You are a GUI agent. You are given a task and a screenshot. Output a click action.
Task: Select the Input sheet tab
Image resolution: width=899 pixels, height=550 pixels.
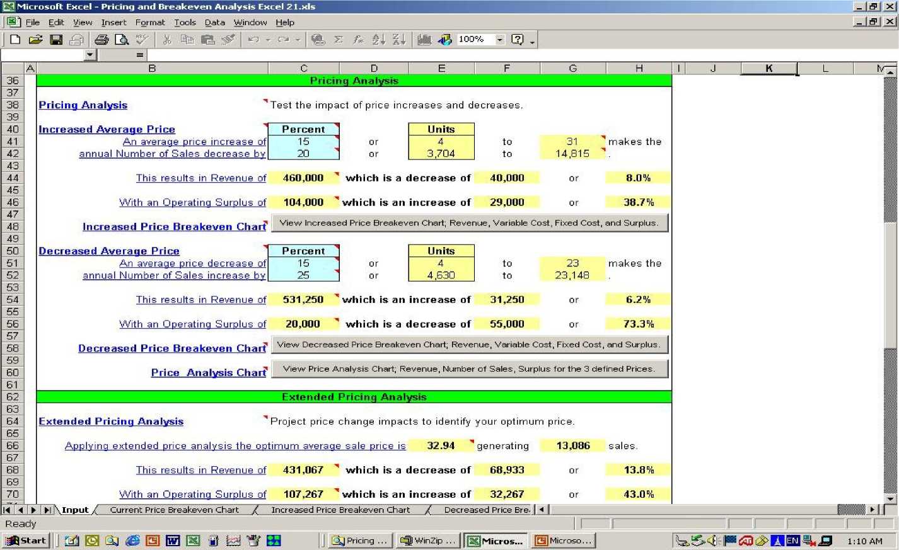75,510
